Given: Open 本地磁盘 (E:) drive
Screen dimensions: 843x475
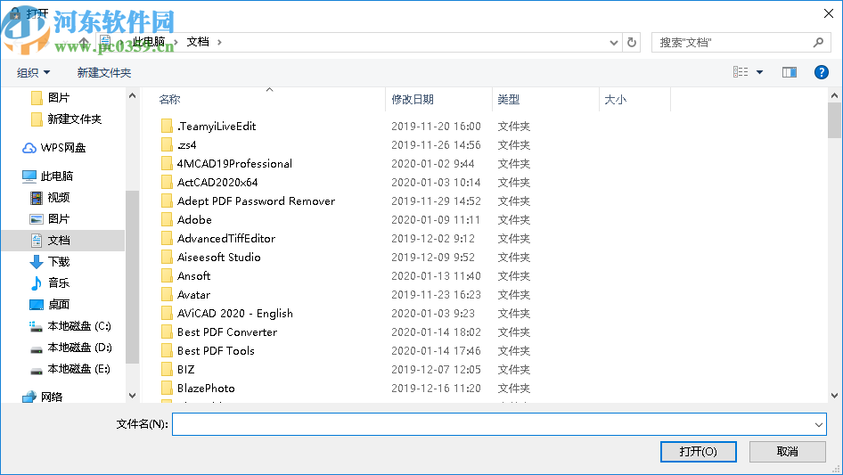Looking at the screenshot, I should 79,369.
